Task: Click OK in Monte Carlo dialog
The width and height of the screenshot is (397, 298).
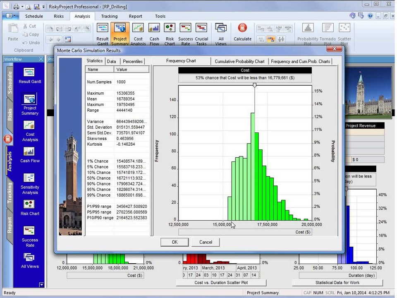Action: (x=175, y=242)
